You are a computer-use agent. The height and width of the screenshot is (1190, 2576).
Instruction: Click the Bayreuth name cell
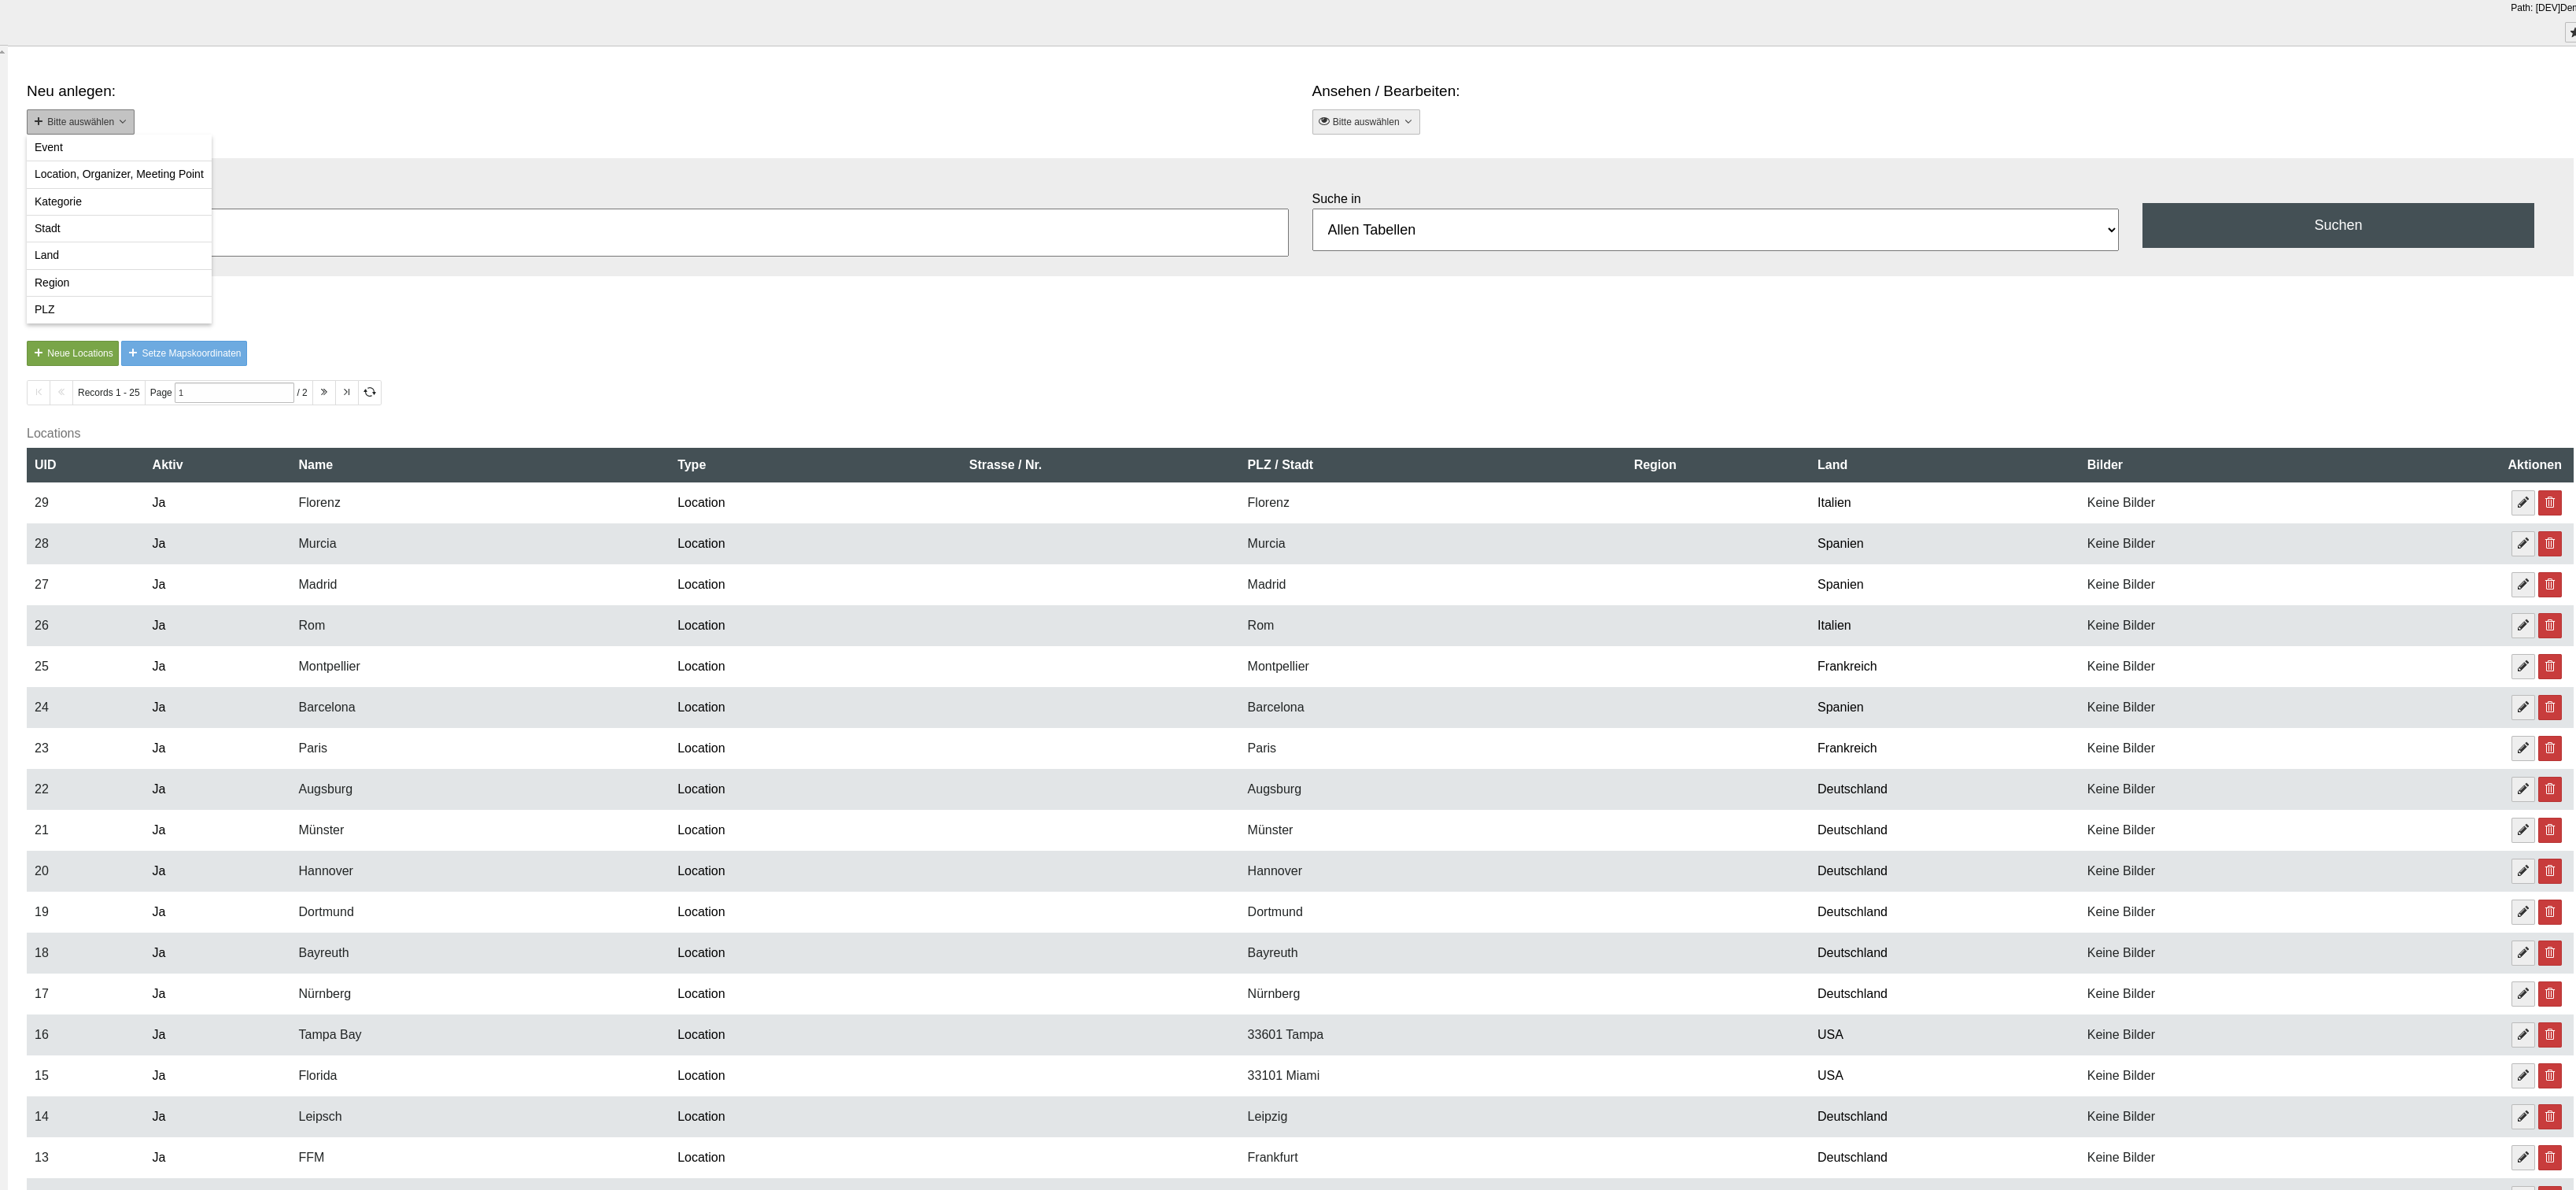[x=323, y=953]
